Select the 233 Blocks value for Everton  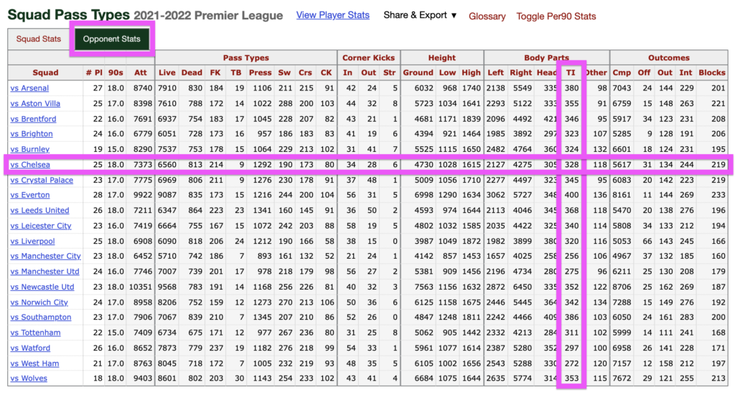point(718,195)
